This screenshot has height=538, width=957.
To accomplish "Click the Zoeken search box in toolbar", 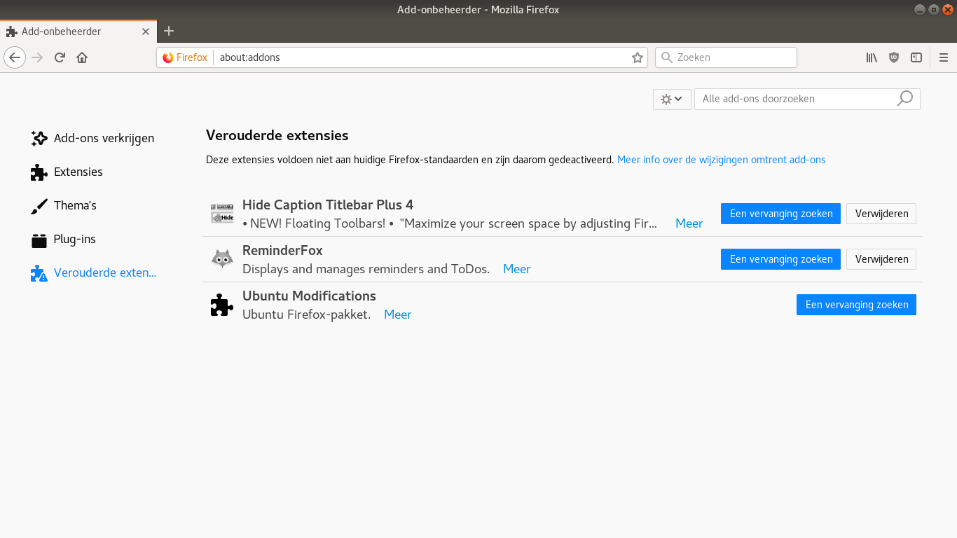I will click(726, 57).
